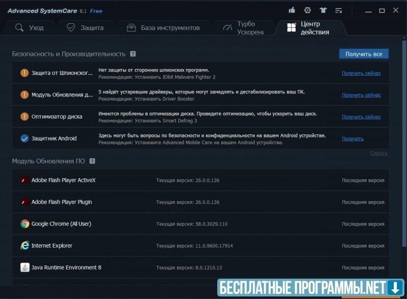Click the Скрыть link
407x299 pixels.
pos(379,153)
